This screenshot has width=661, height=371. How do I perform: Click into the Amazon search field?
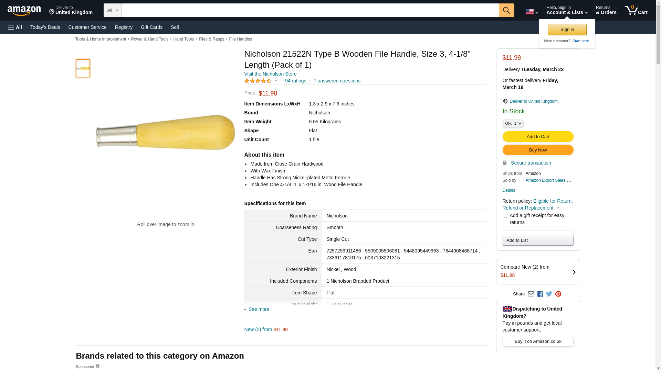click(x=310, y=10)
